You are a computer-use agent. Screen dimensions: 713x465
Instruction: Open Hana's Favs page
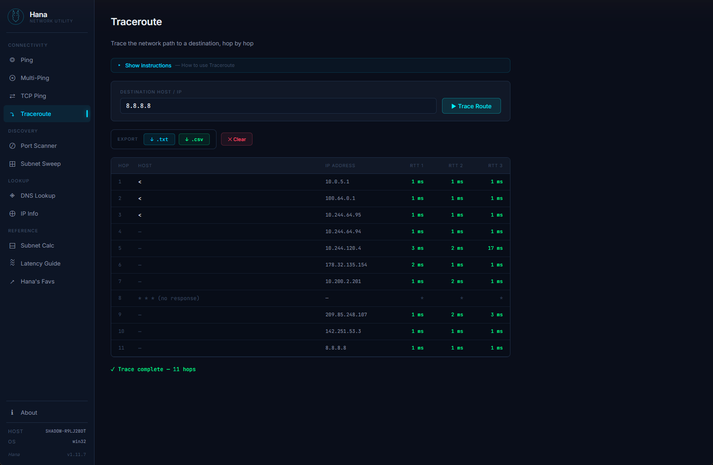coord(47,281)
